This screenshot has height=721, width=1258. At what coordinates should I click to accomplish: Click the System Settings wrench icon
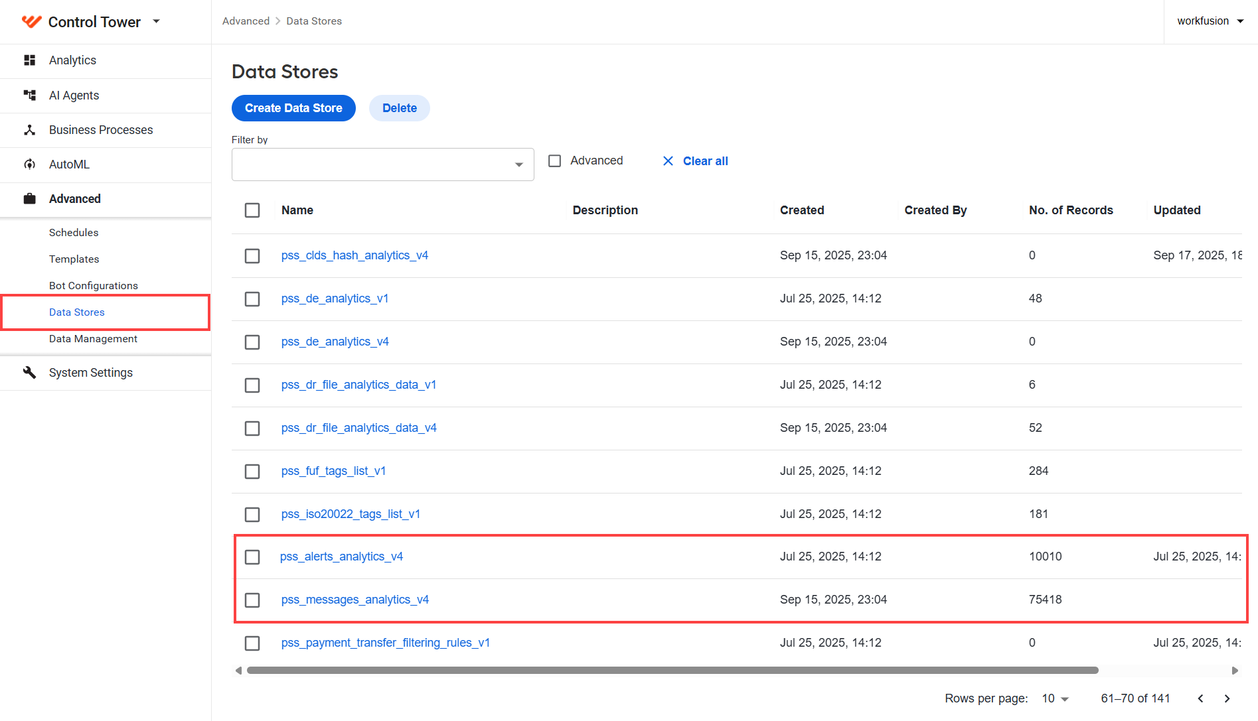click(x=29, y=372)
